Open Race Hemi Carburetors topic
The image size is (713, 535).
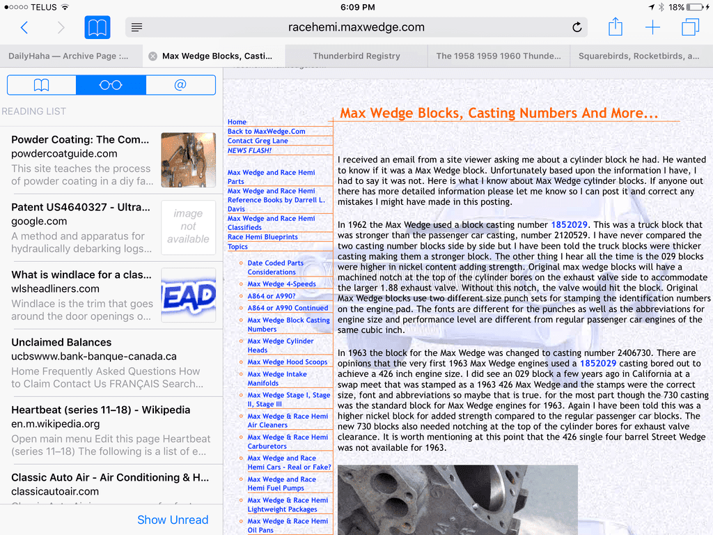[x=288, y=442]
